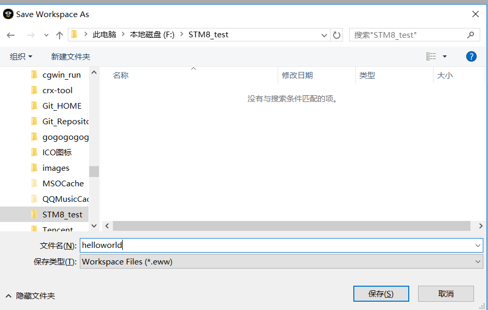Select the Git_HOME folder in the sidebar

tap(62, 106)
